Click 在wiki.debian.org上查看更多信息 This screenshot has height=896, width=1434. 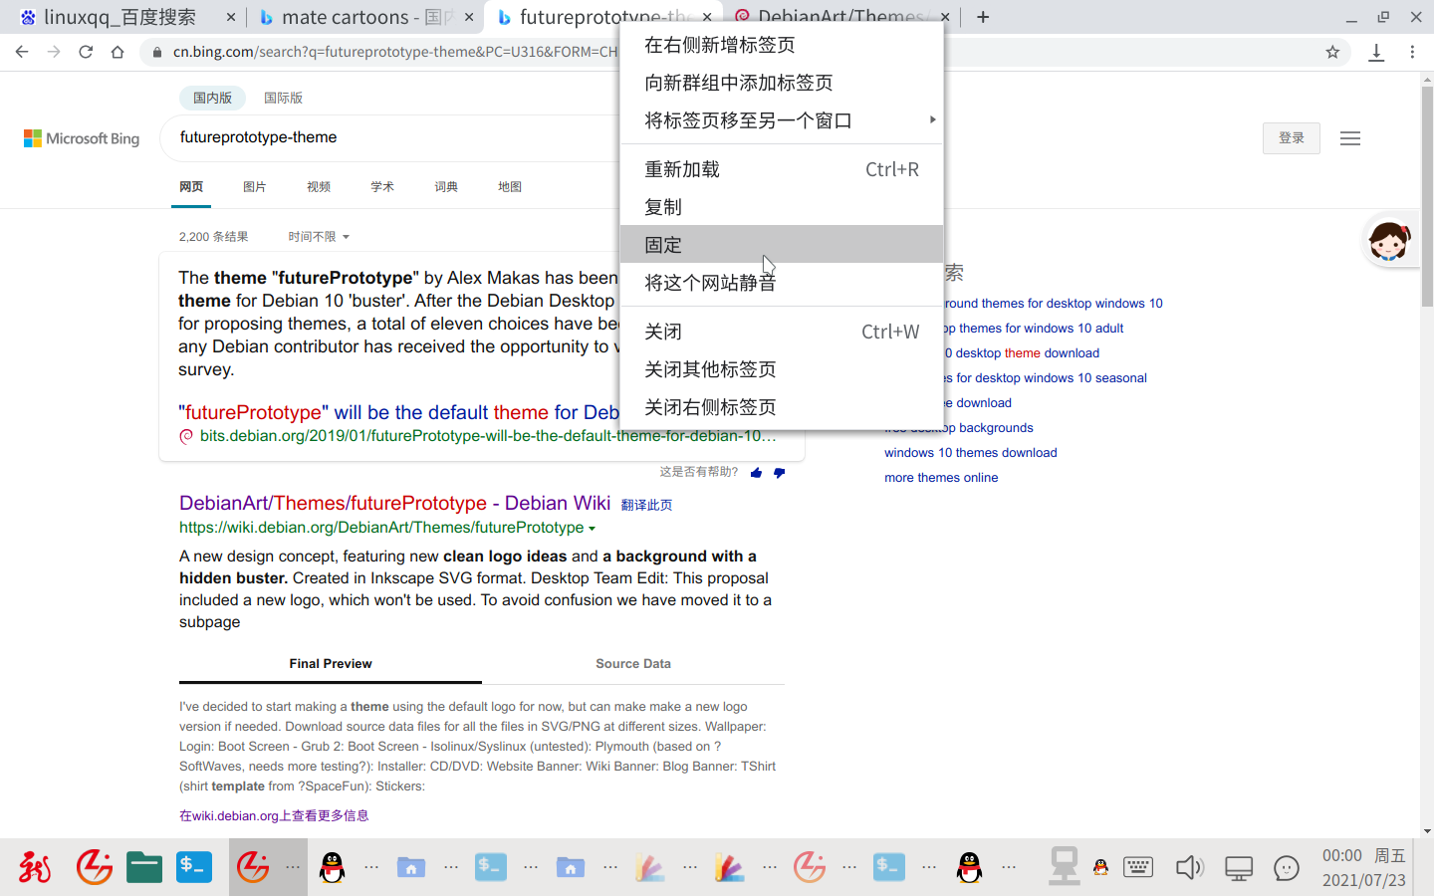click(274, 815)
